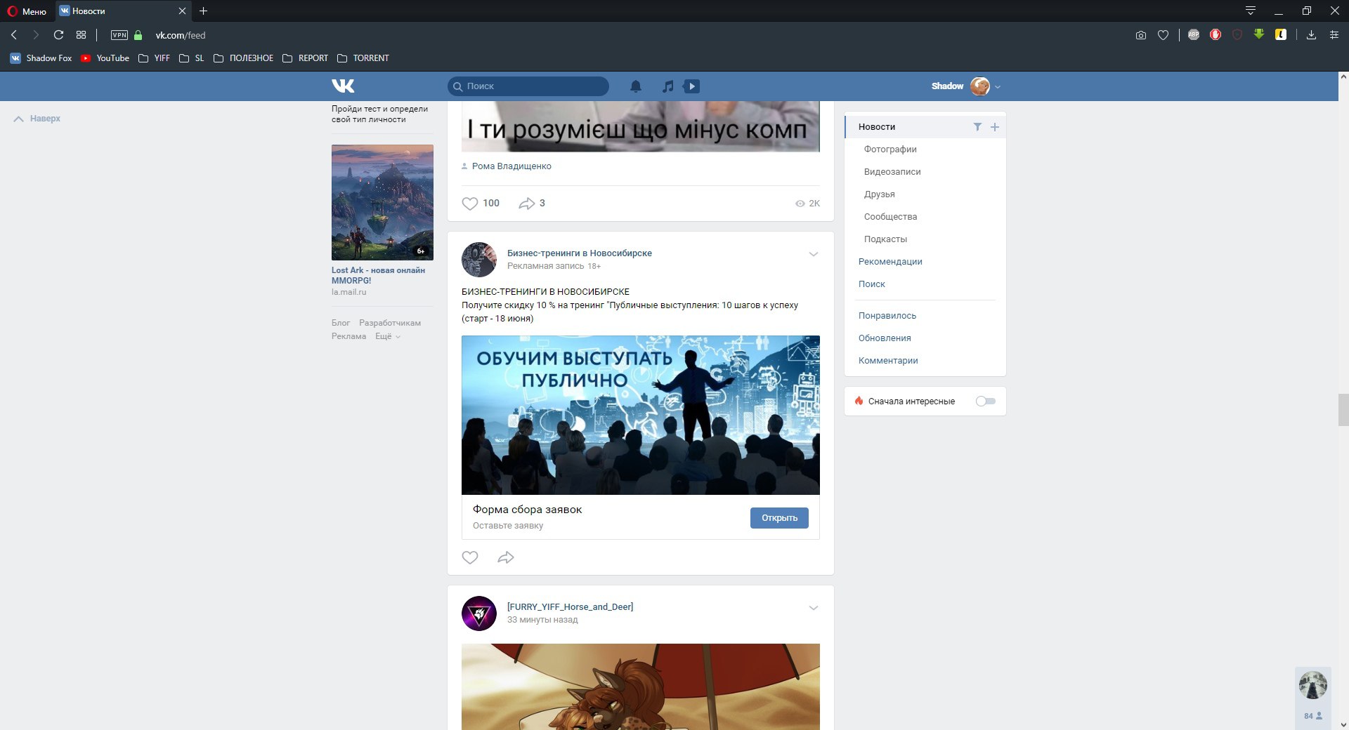Screen dimensions: 1349x730
Task: Open the chat contacts avatar widget
Action: point(1313,685)
